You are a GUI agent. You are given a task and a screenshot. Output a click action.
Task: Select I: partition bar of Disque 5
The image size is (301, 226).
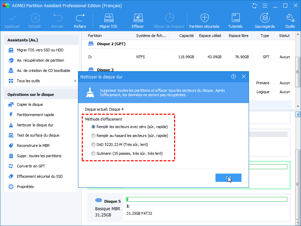coord(207,199)
